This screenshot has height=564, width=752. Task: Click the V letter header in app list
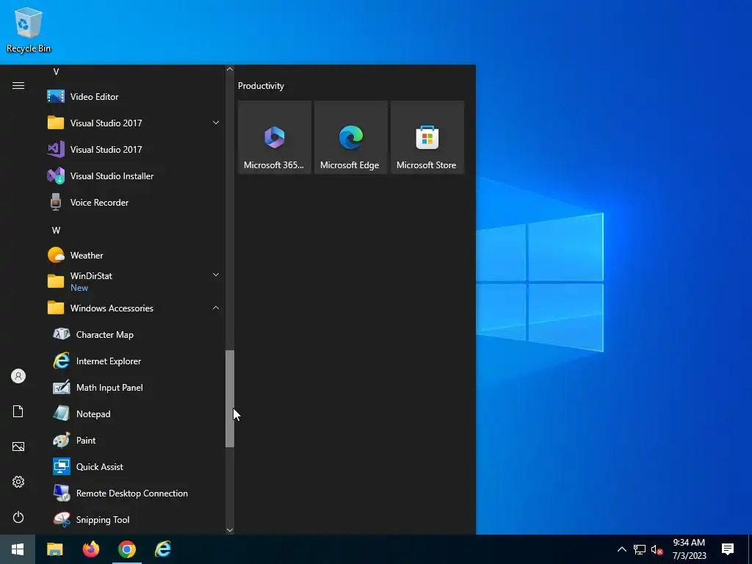click(x=56, y=72)
